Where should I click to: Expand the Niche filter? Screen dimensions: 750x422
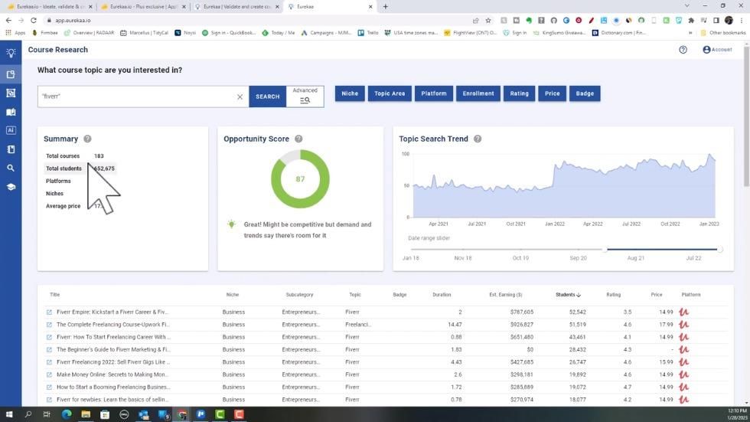(x=350, y=93)
